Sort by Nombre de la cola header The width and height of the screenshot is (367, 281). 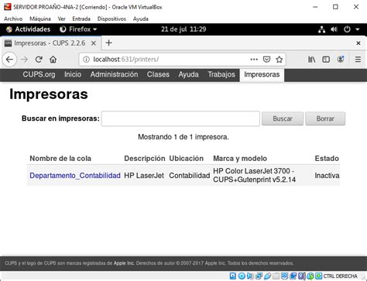tap(60, 159)
